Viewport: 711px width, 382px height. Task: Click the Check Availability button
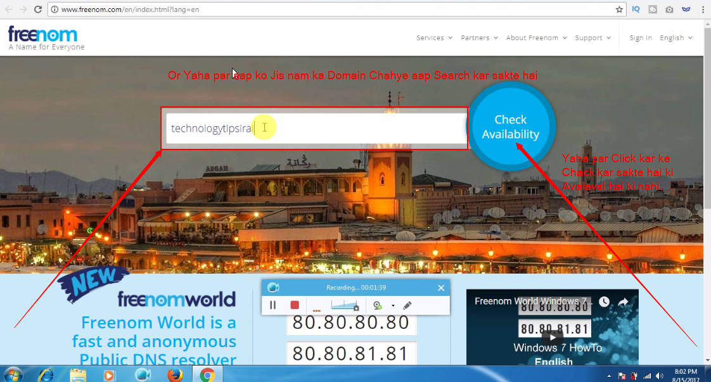[x=511, y=127]
